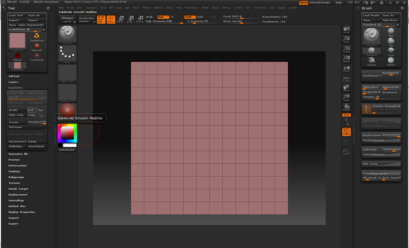This screenshot has width=409, height=248.
Task: Click the Frame icon on right shelf
Action: point(346,132)
